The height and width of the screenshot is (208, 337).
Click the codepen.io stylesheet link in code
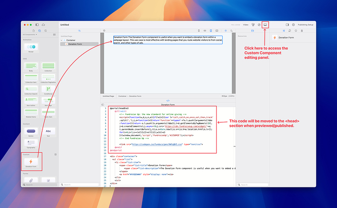pos(157,144)
